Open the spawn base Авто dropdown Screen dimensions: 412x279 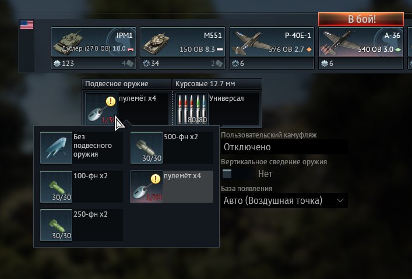(x=284, y=201)
